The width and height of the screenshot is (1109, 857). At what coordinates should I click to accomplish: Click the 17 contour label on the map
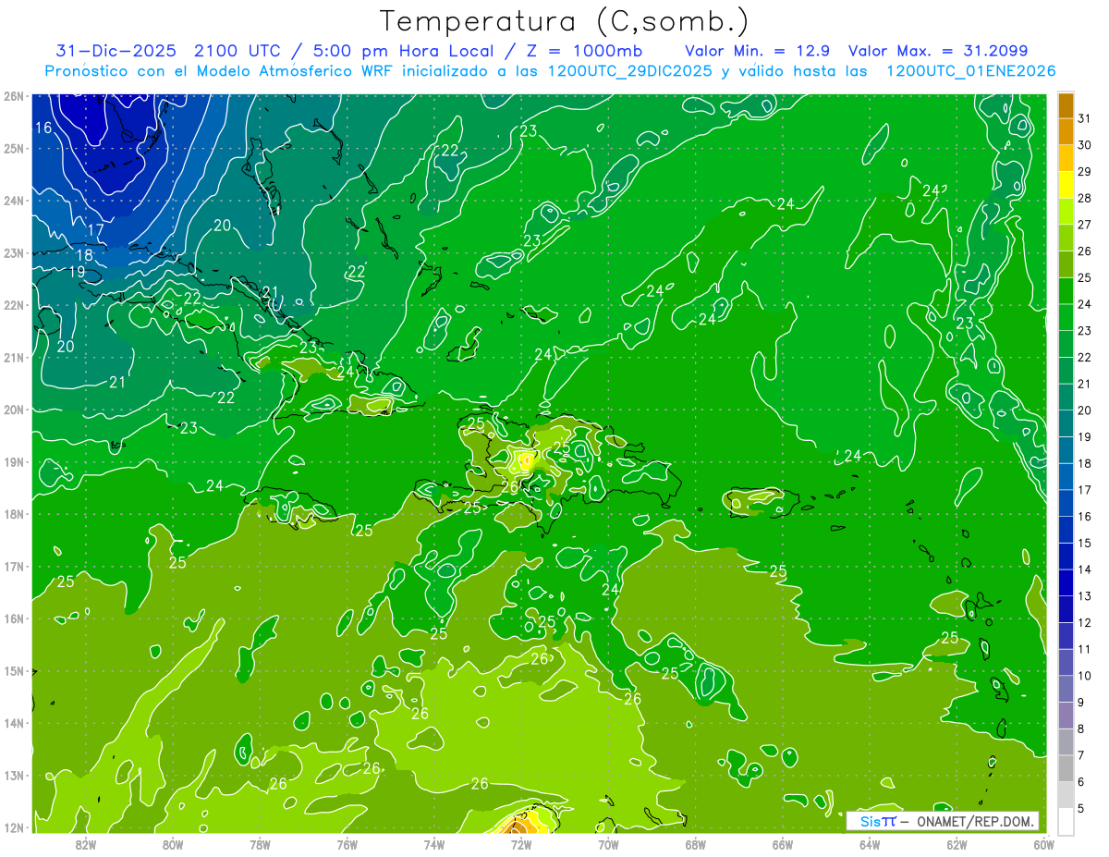(96, 230)
